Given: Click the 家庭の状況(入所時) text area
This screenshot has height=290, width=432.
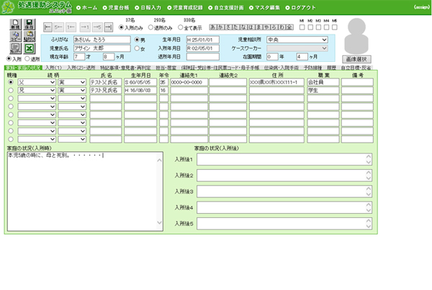Looking at the screenshot, I should click(x=85, y=191).
